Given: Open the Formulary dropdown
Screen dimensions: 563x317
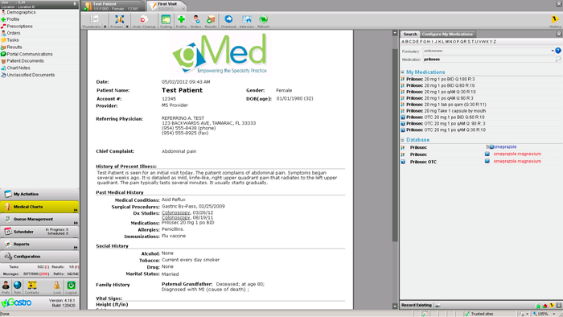Looking at the screenshot, I should (x=553, y=51).
